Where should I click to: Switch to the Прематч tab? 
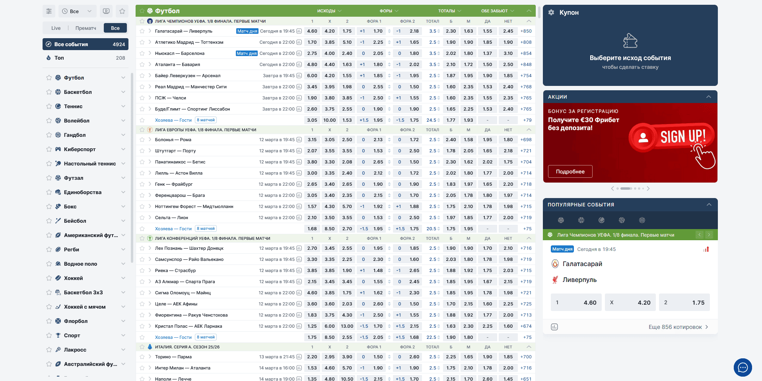click(x=86, y=28)
